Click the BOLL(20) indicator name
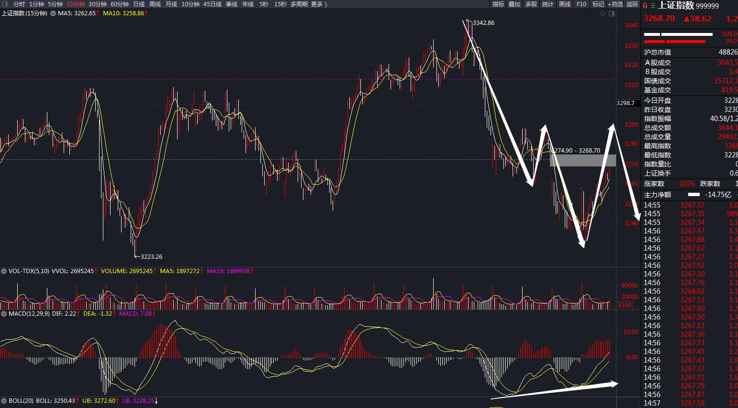This screenshot has height=408, width=738. click(x=21, y=400)
